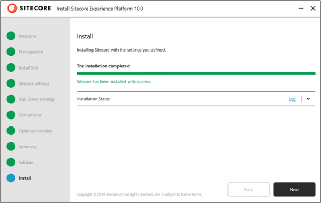Continue with the Next button
Viewport: 321px width, 203px height.
pos(294,190)
